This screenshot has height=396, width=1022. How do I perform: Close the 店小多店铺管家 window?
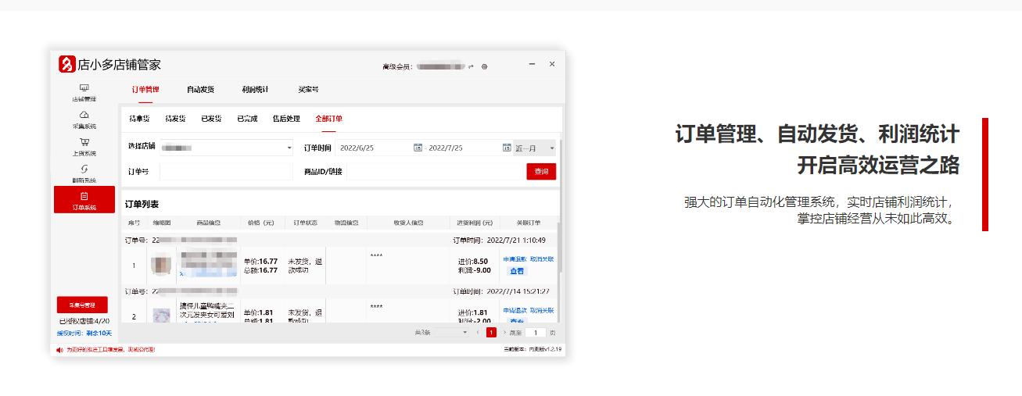click(552, 64)
